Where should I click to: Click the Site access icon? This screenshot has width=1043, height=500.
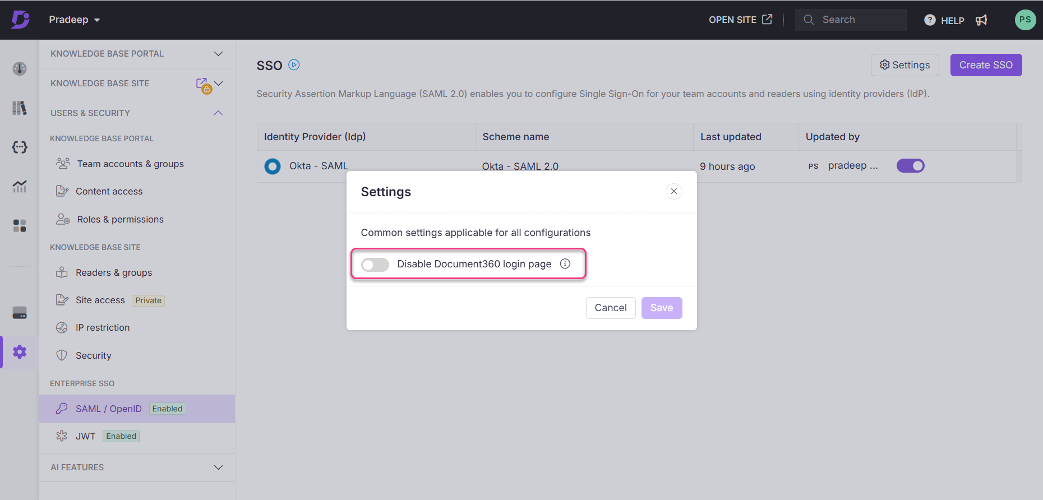click(x=62, y=300)
